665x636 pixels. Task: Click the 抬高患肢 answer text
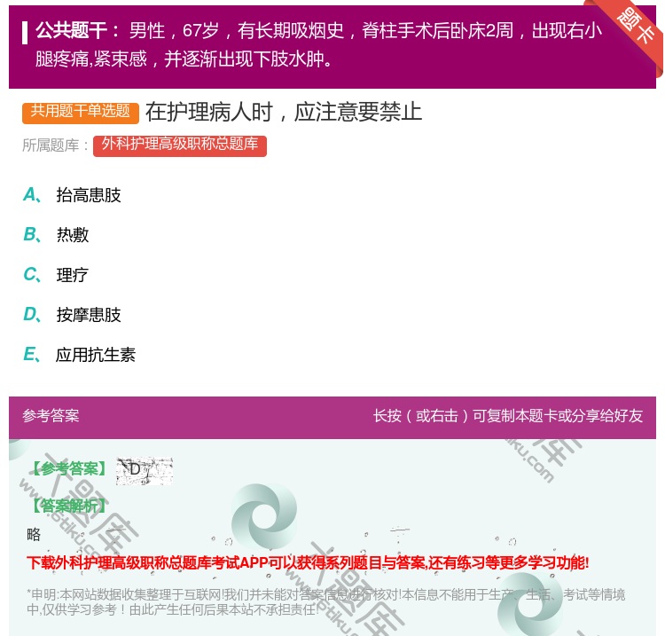click(89, 195)
